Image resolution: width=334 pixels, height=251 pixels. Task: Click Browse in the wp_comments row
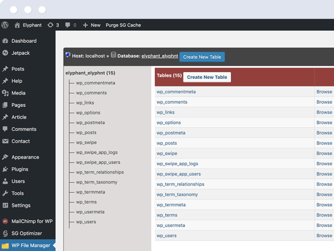coord(324,102)
